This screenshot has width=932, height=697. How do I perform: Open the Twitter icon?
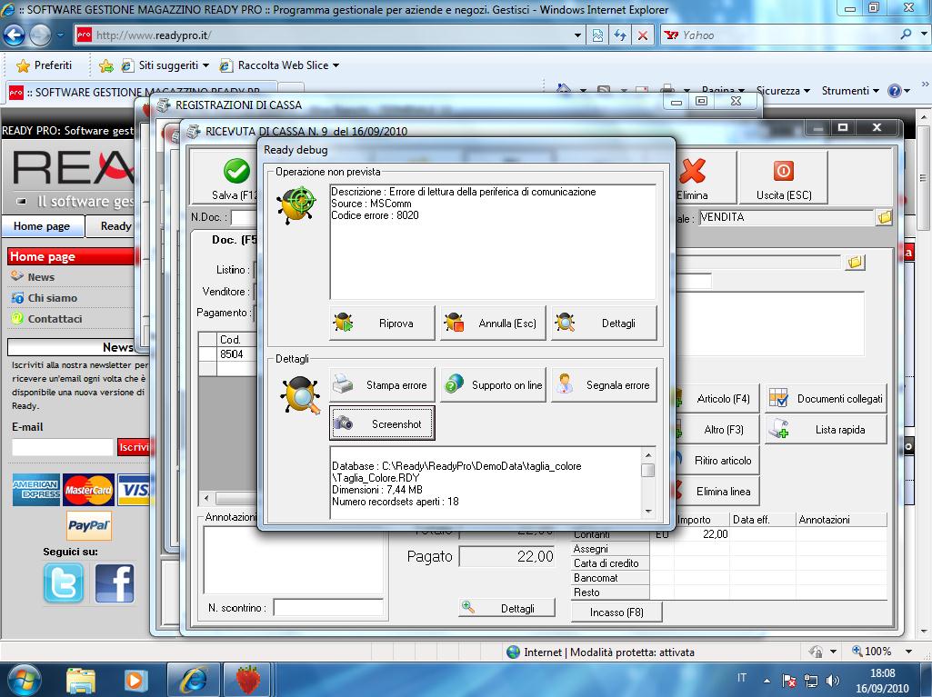pos(64,582)
